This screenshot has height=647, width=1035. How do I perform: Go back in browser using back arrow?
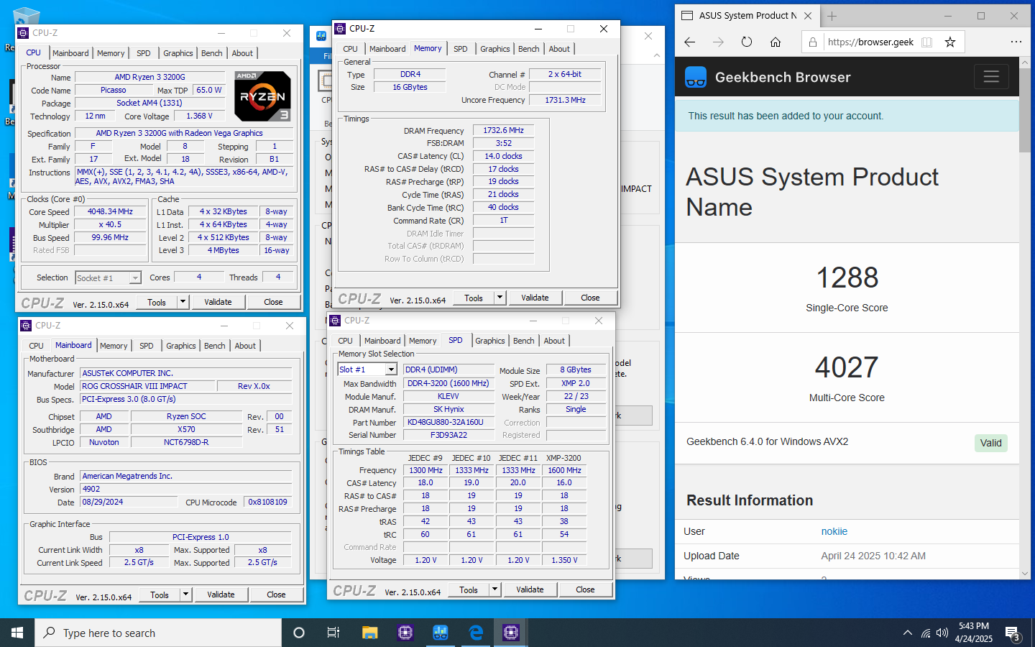pos(690,42)
